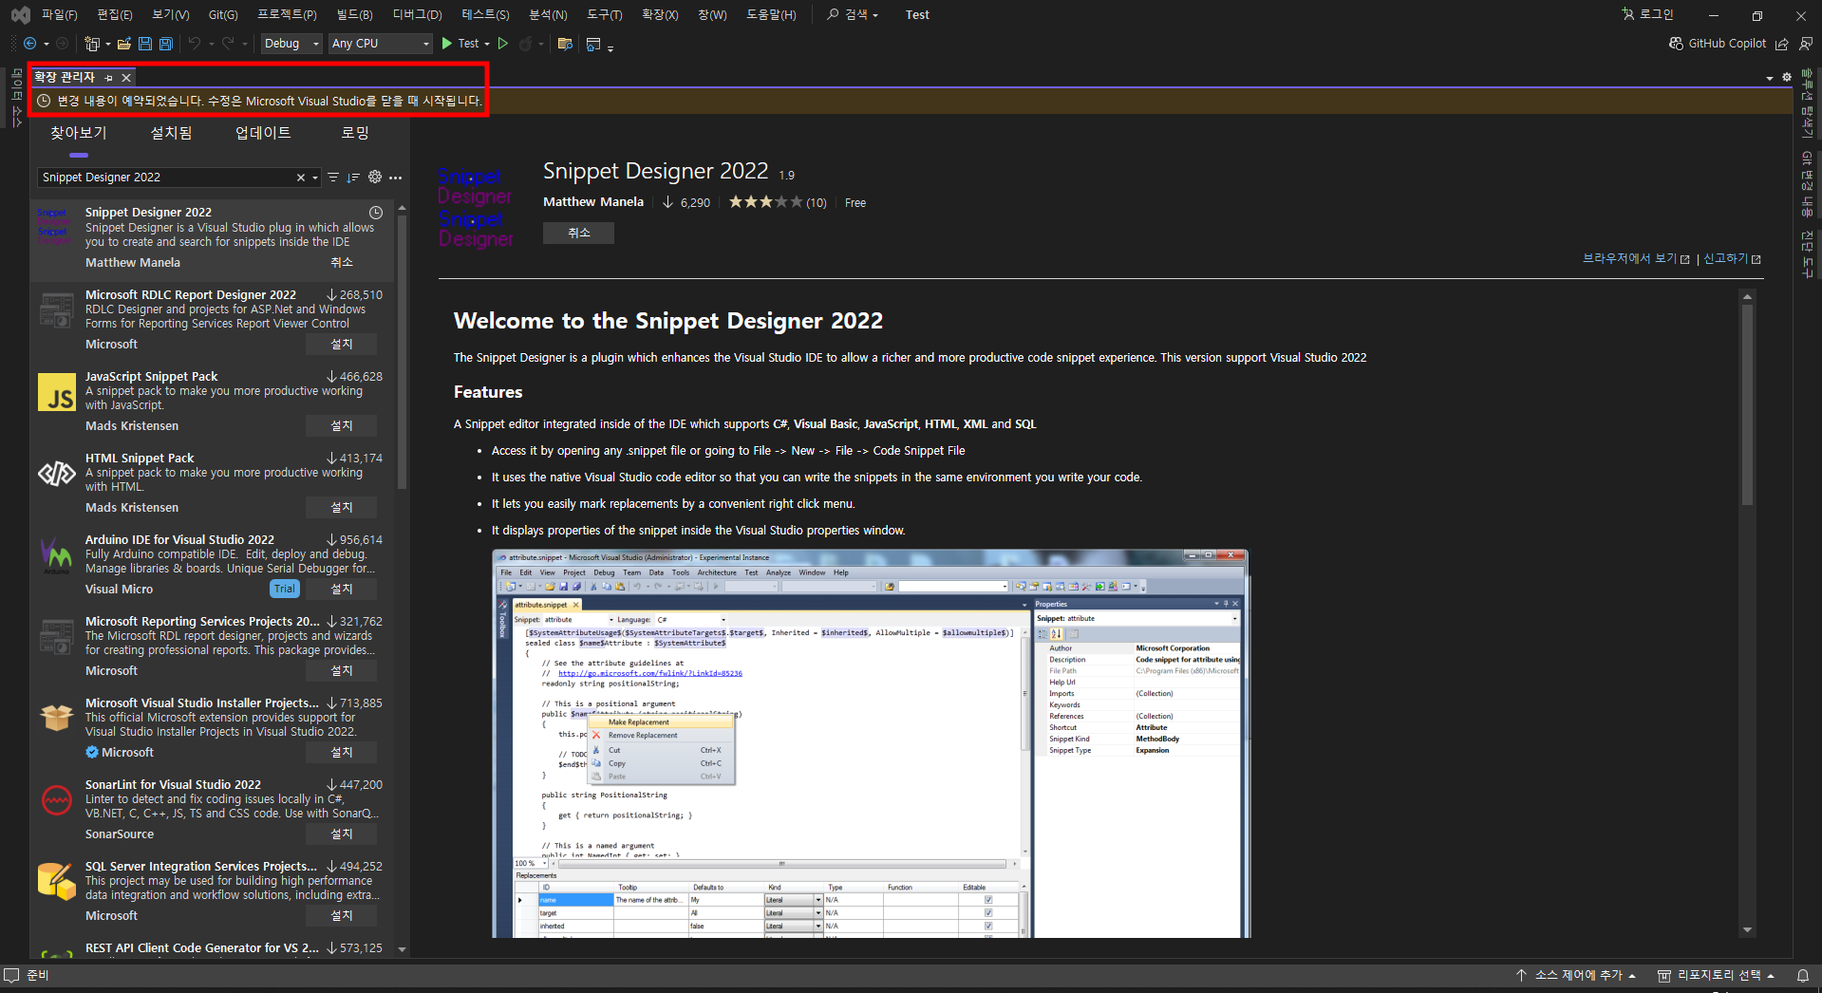
Task: Switch to the 업데이트 tab
Action: [x=263, y=133]
